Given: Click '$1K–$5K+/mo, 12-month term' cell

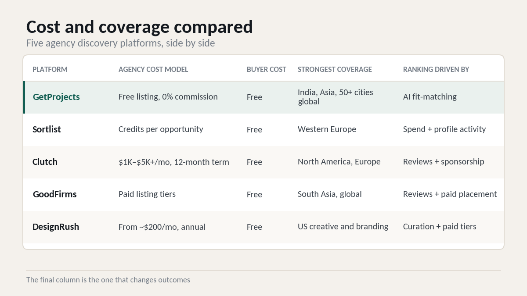Looking at the screenshot, I should [174, 162].
